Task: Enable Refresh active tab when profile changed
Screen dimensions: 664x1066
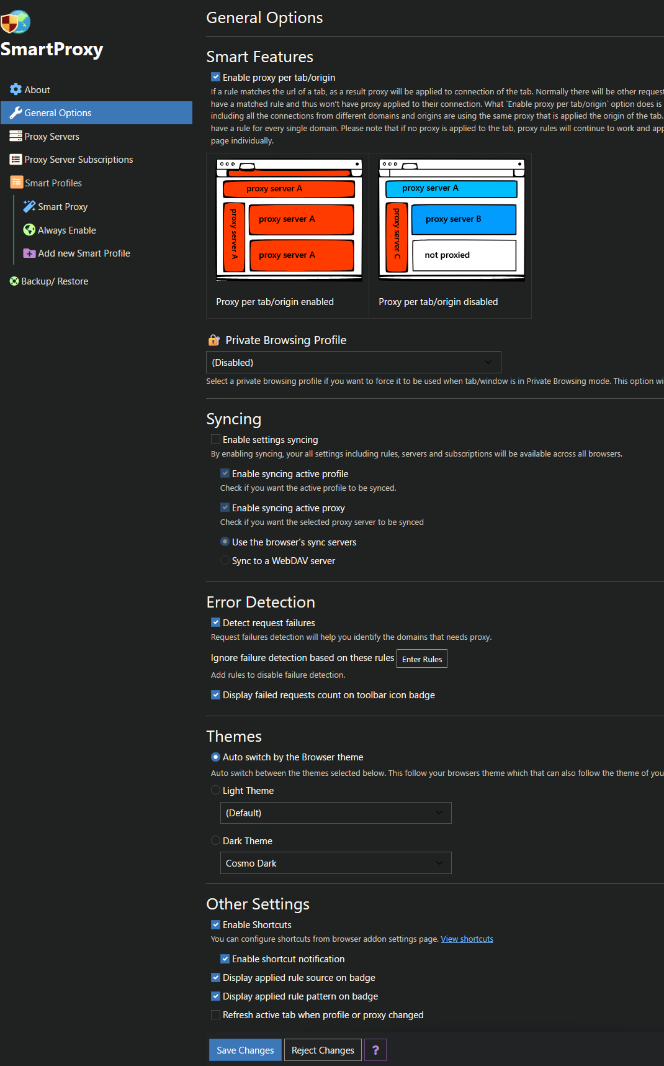Action: click(x=215, y=1014)
